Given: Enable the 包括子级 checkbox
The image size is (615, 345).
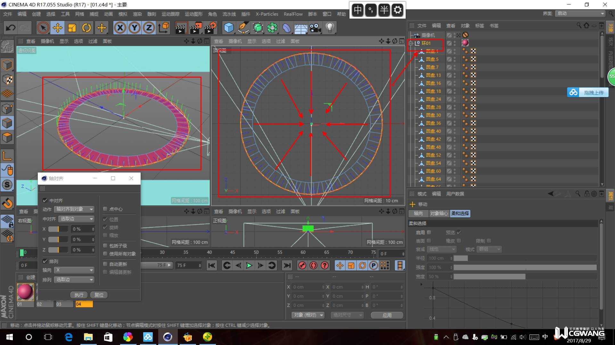Looking at the screenshot, I should 105,246.
